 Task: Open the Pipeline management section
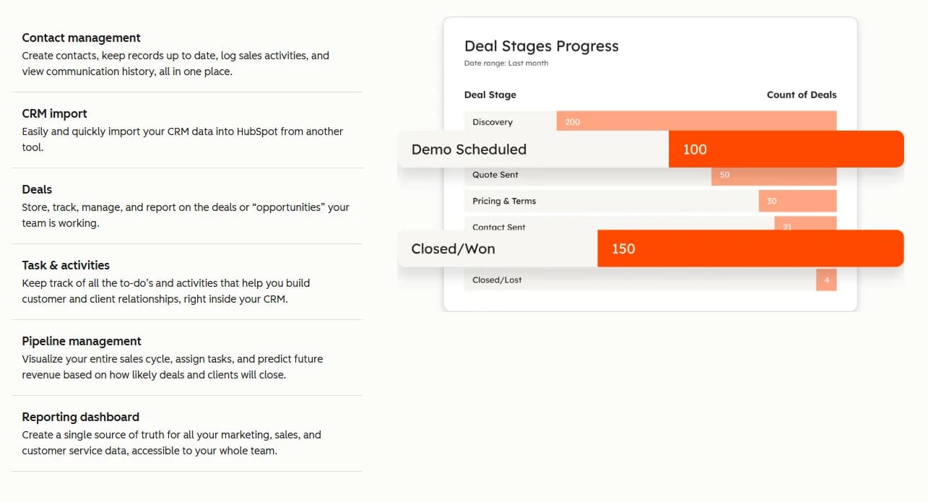click(x=82, y=341)
